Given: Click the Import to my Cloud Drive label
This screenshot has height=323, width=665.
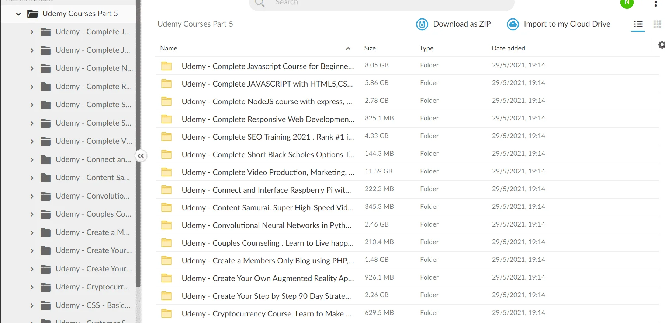Looking at the screenshot, I should (567, 24).
